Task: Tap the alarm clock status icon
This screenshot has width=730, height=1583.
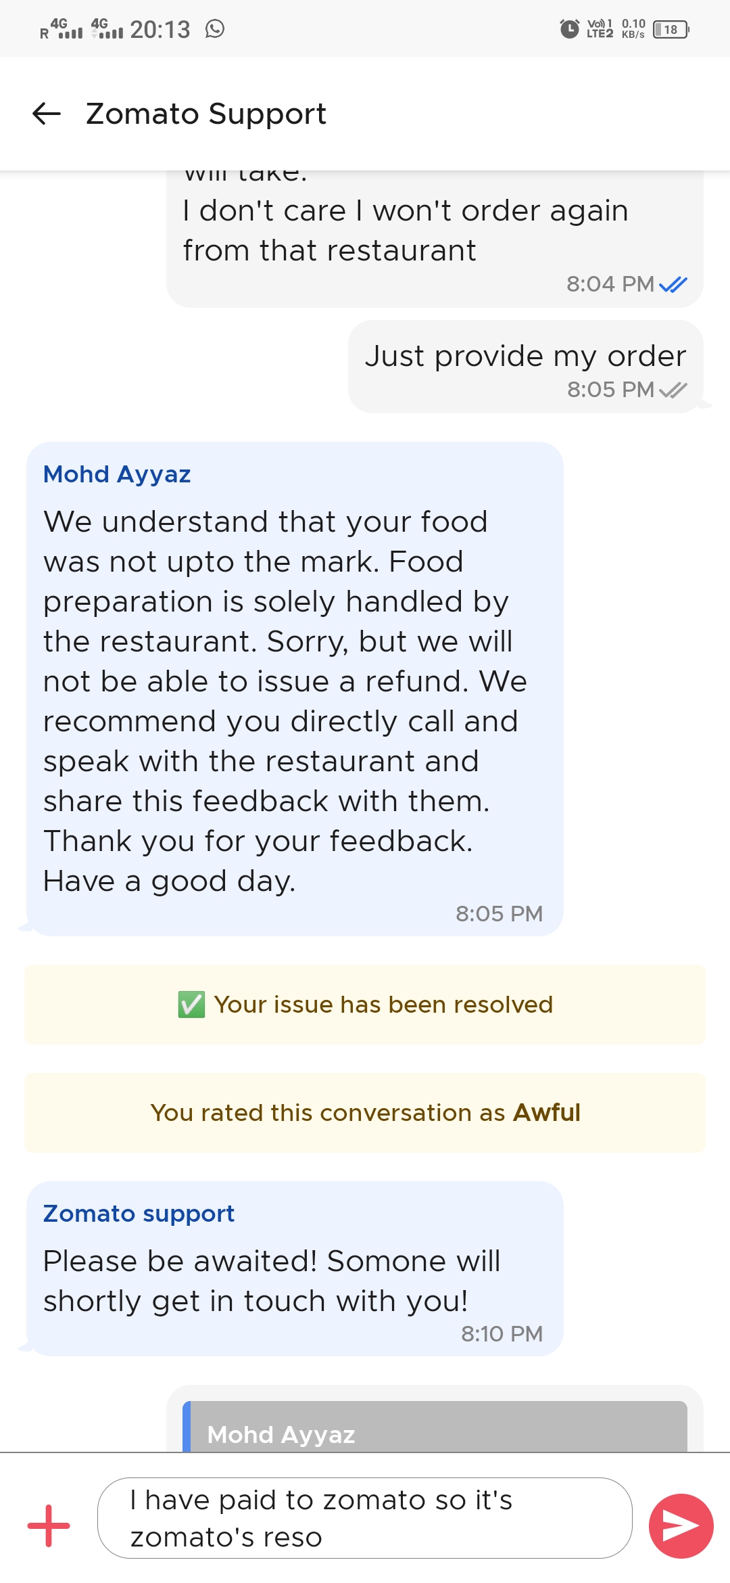Action: click(569, 29)
